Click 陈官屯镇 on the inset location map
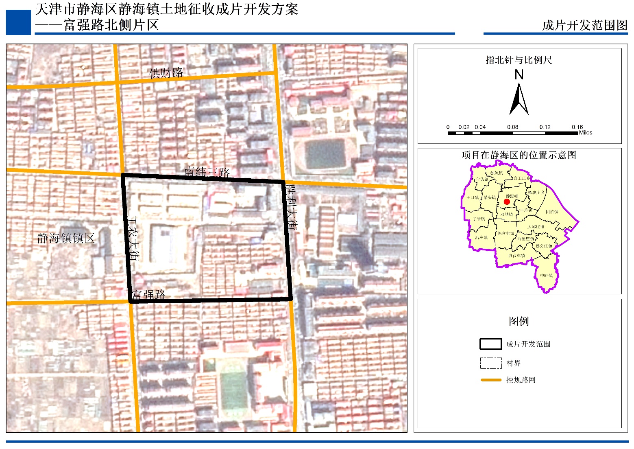The height and width of the screenshot is (449, 634). click(505, 234)
